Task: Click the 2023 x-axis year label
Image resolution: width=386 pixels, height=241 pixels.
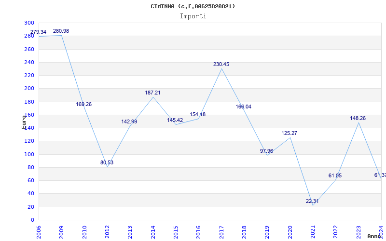Action: [x=358, y=232]
